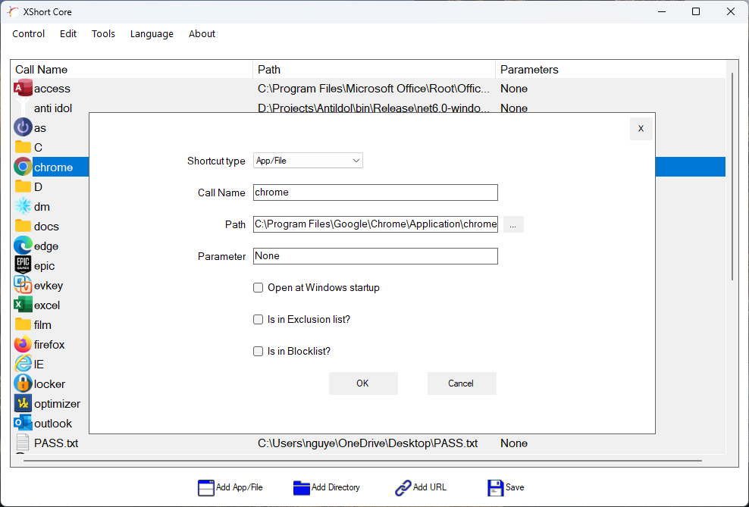The height and width of the screenshot is (507, 749).
Task: Click the optimizer icon
Action: (x=23, y=403)
